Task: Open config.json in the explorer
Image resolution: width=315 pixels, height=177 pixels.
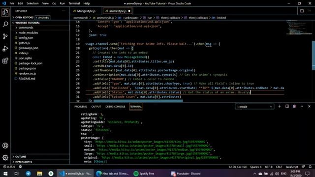Action: pos(26,38)
